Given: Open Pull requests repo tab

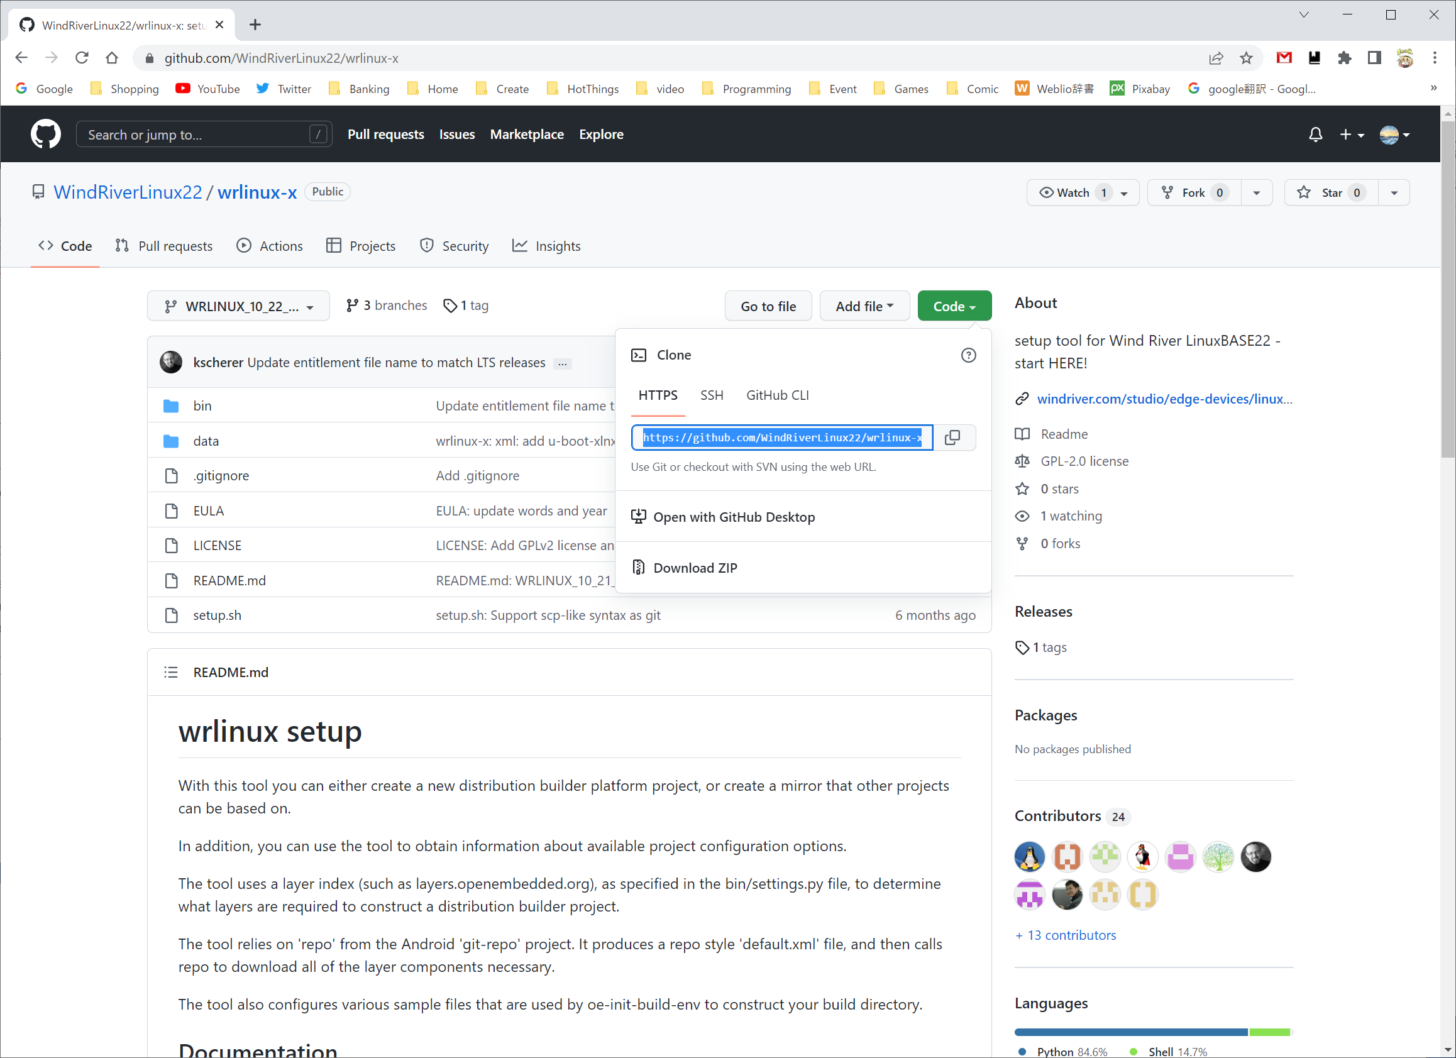Looking at the screenshot, I should click(163, 246).
